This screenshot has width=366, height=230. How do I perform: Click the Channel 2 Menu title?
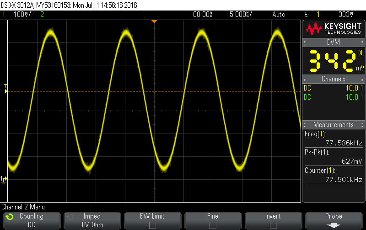(23, 207)
